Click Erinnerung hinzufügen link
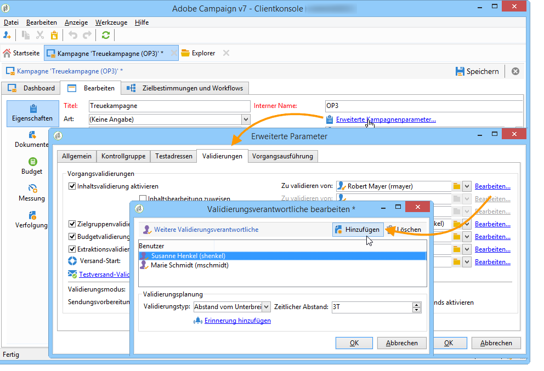544x371 pixels. click(237, 321)
